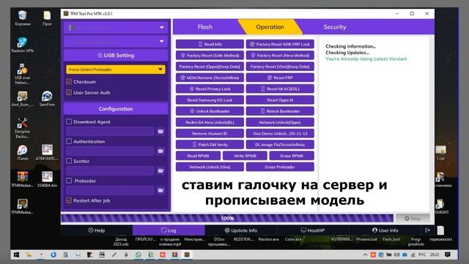Click the Patch DM Verity button
The width and height of the screenshot is (469, 264).
coord(210,144)
